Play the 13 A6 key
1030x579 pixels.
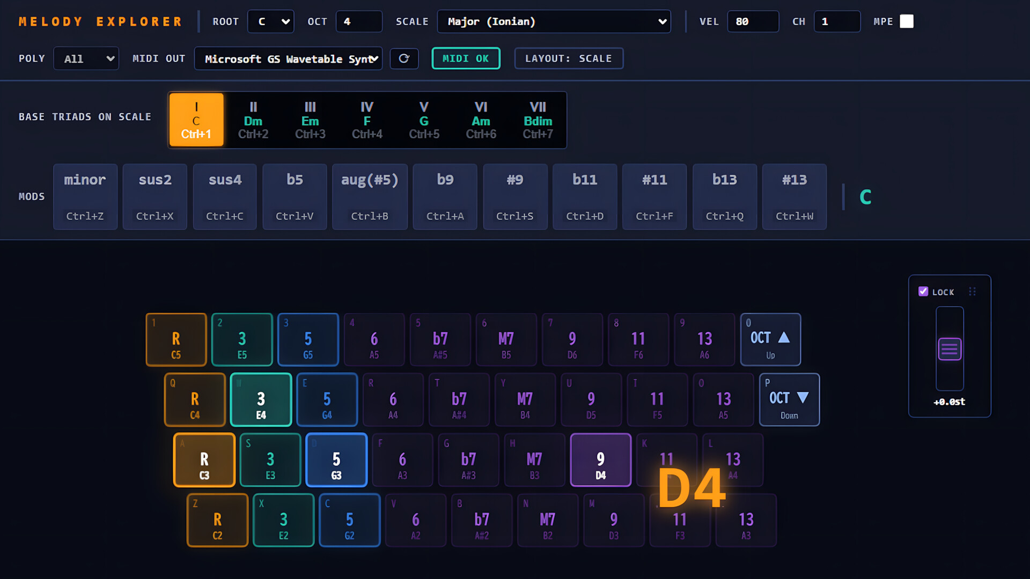tap(704, 340)
